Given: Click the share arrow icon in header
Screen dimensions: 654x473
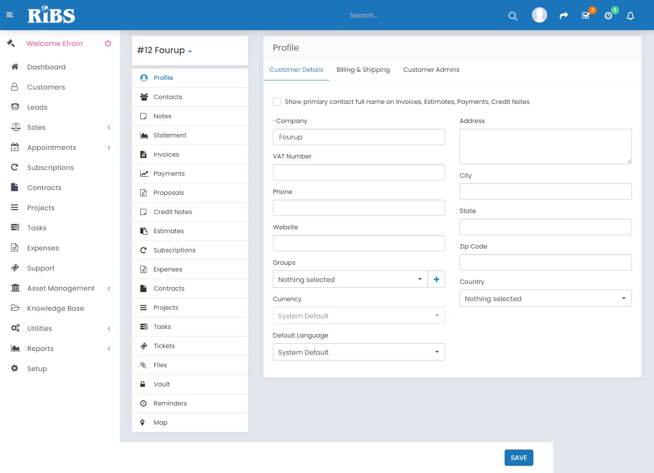Looking at the screenshot, I should 564,16.
